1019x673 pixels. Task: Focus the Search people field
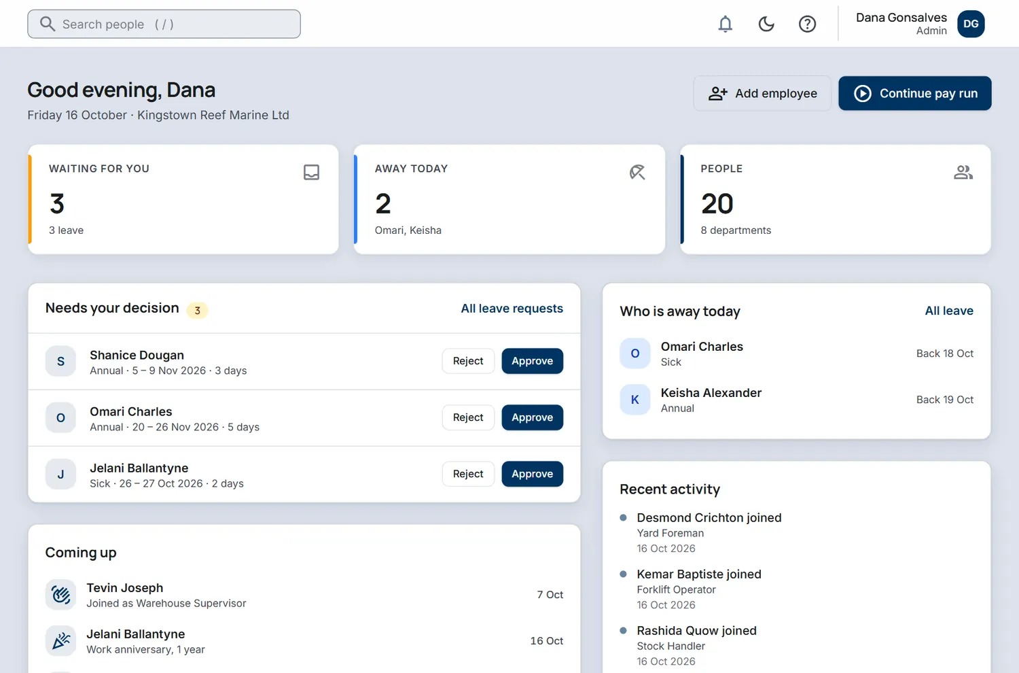coord(164,24)
